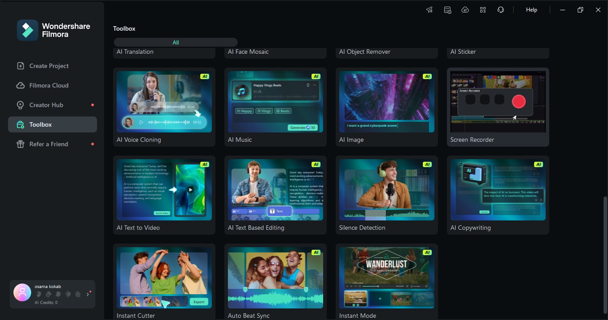Open the feedback form icon

coord(447,9)
